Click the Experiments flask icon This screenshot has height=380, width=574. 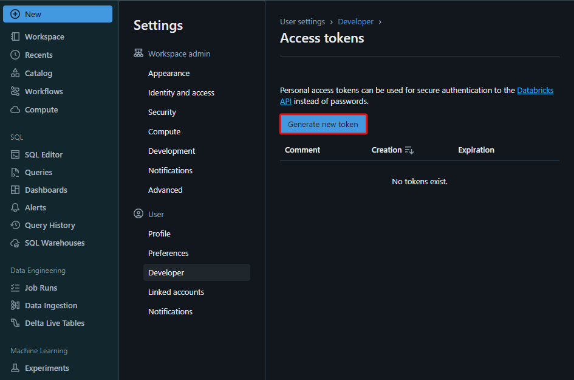[15, 368]
